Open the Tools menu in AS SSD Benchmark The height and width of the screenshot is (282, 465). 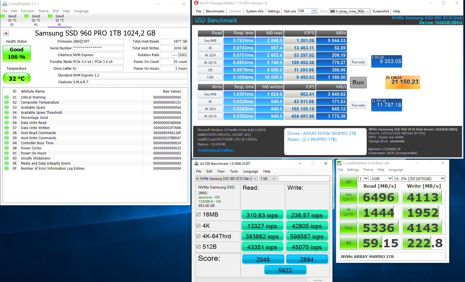click(234, 171)
